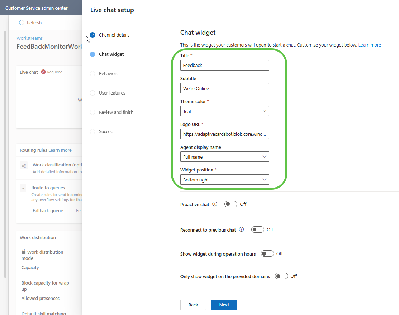Image resolution: width=399 pixels, height=315 pixels.
Task: Toggle Show widget during operation hours
Action: pos(267,253)
